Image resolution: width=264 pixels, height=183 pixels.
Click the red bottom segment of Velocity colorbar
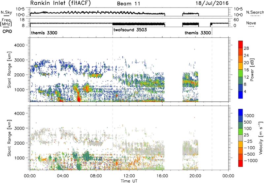pyautogui.click(x=241, y=164)
